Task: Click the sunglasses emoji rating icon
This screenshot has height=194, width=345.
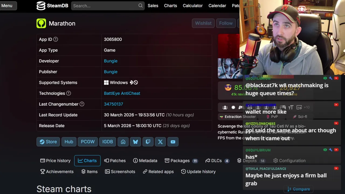Action: (x=228, y=88)
